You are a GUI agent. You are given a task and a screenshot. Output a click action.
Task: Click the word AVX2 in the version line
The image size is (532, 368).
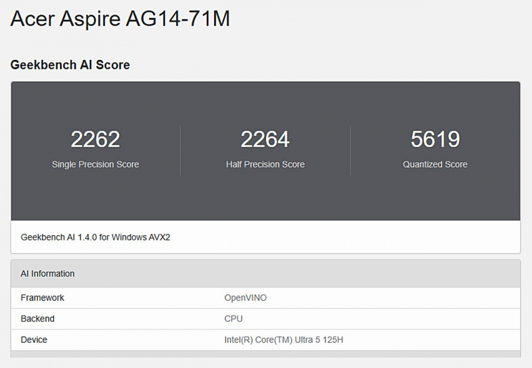pos(159,237)
